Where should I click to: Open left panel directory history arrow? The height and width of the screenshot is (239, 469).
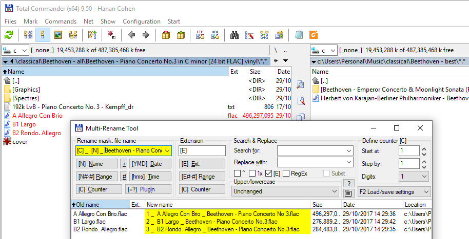285,61
